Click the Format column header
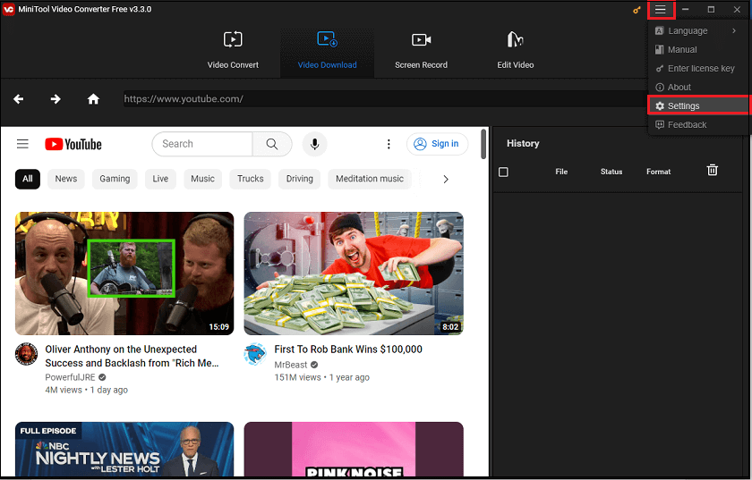The width and height of the screenshot is (752, 480). pyautogui.click(x=658, y=172)
